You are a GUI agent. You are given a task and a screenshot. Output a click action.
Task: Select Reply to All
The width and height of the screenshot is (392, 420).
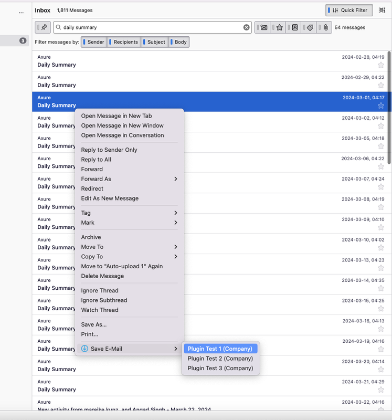coord(129,160)
